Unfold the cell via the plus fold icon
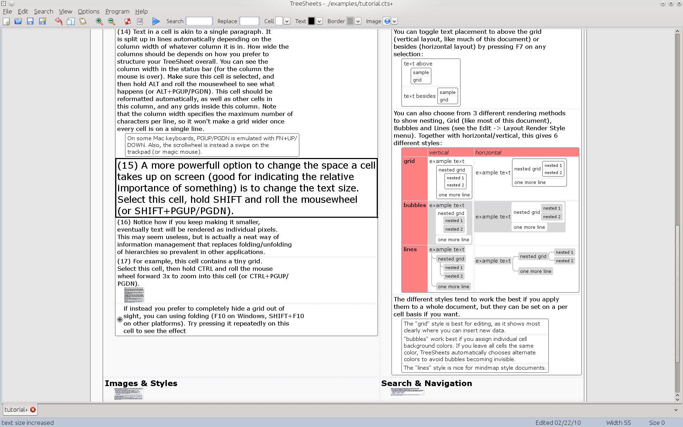Image resolution: width=683 pixels, height=427 pixels. [x=120, y=320]
